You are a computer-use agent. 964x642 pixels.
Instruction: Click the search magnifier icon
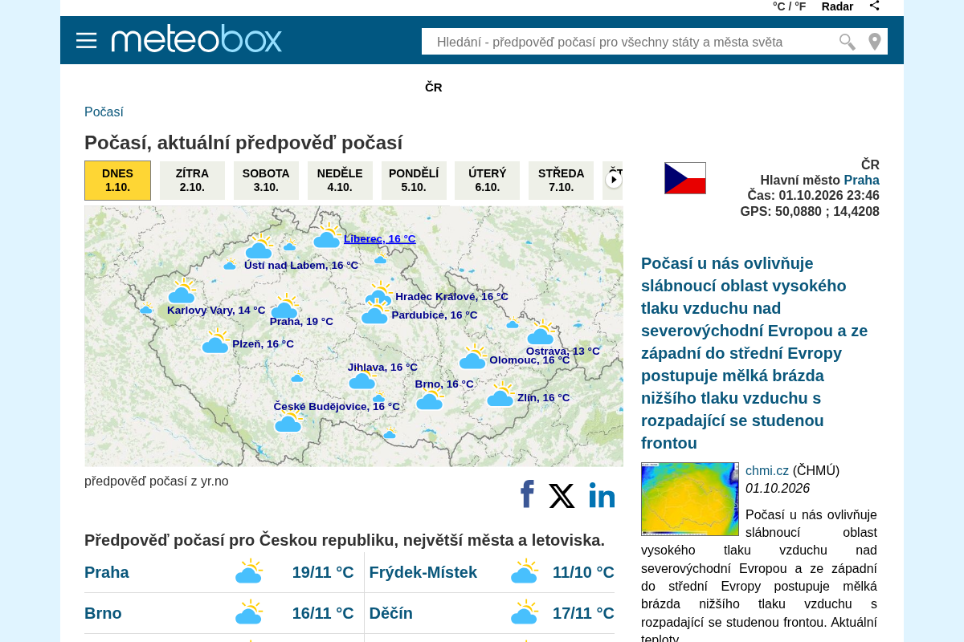847,42
